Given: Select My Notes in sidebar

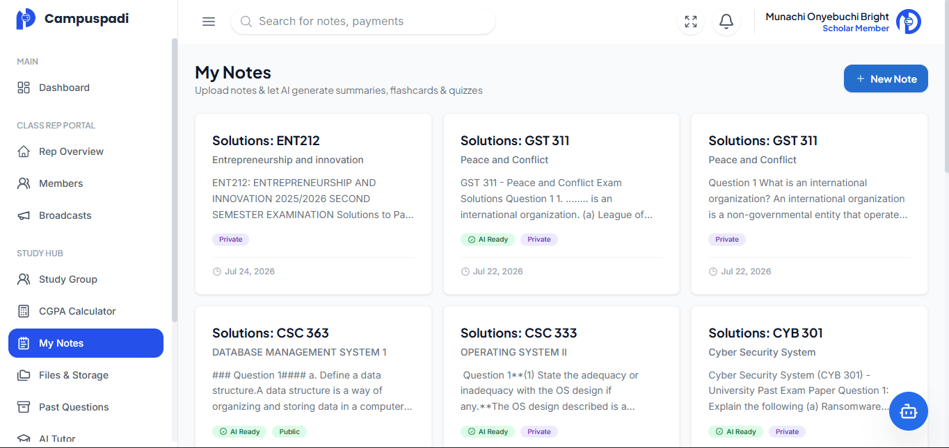Looking at the screenshot, I should click(86, 343).
